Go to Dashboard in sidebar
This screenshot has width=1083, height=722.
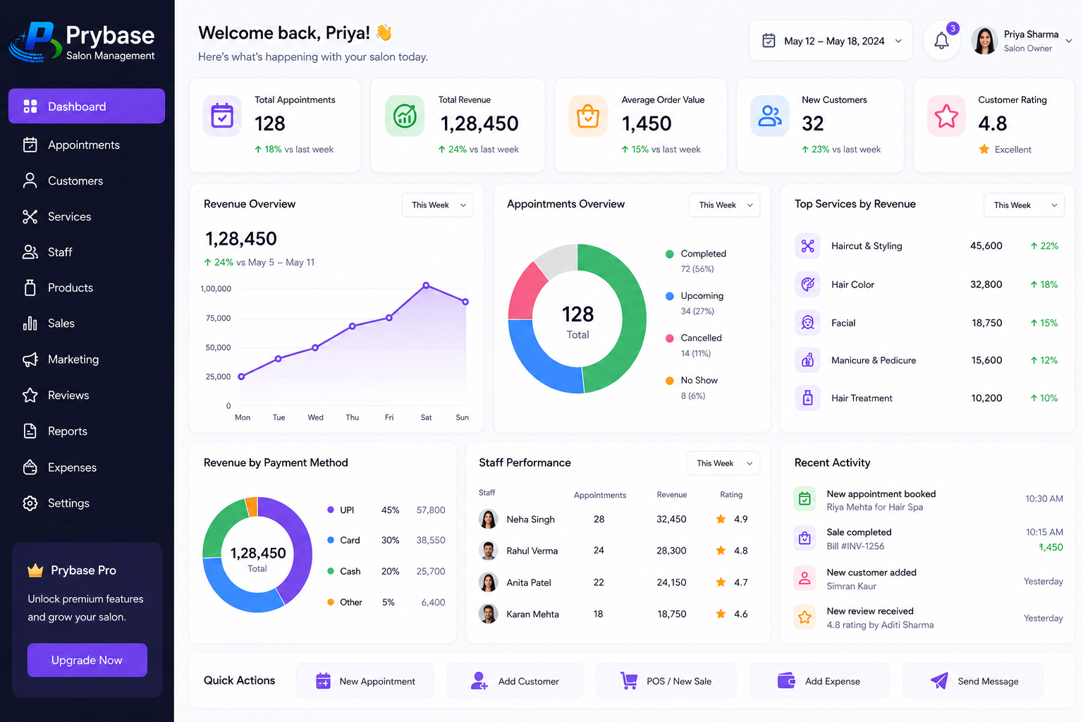(87, 106)
